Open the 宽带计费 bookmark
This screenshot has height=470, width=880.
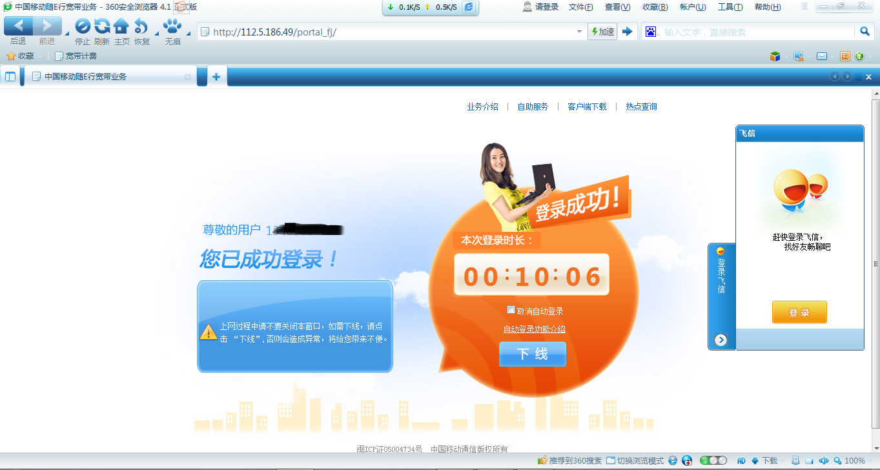click(76, 56)
